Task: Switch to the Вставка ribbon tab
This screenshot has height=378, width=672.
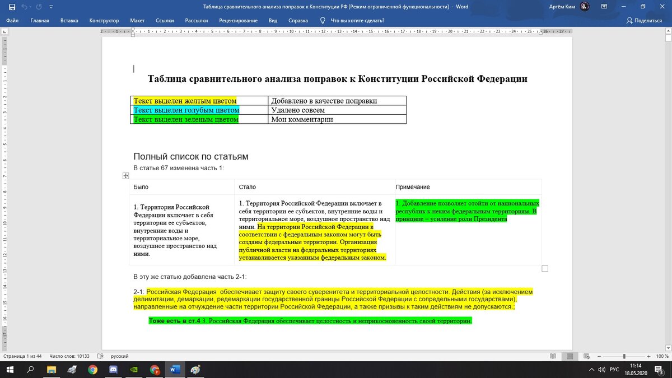Action: pyautogui.click(x=69, y=21)
